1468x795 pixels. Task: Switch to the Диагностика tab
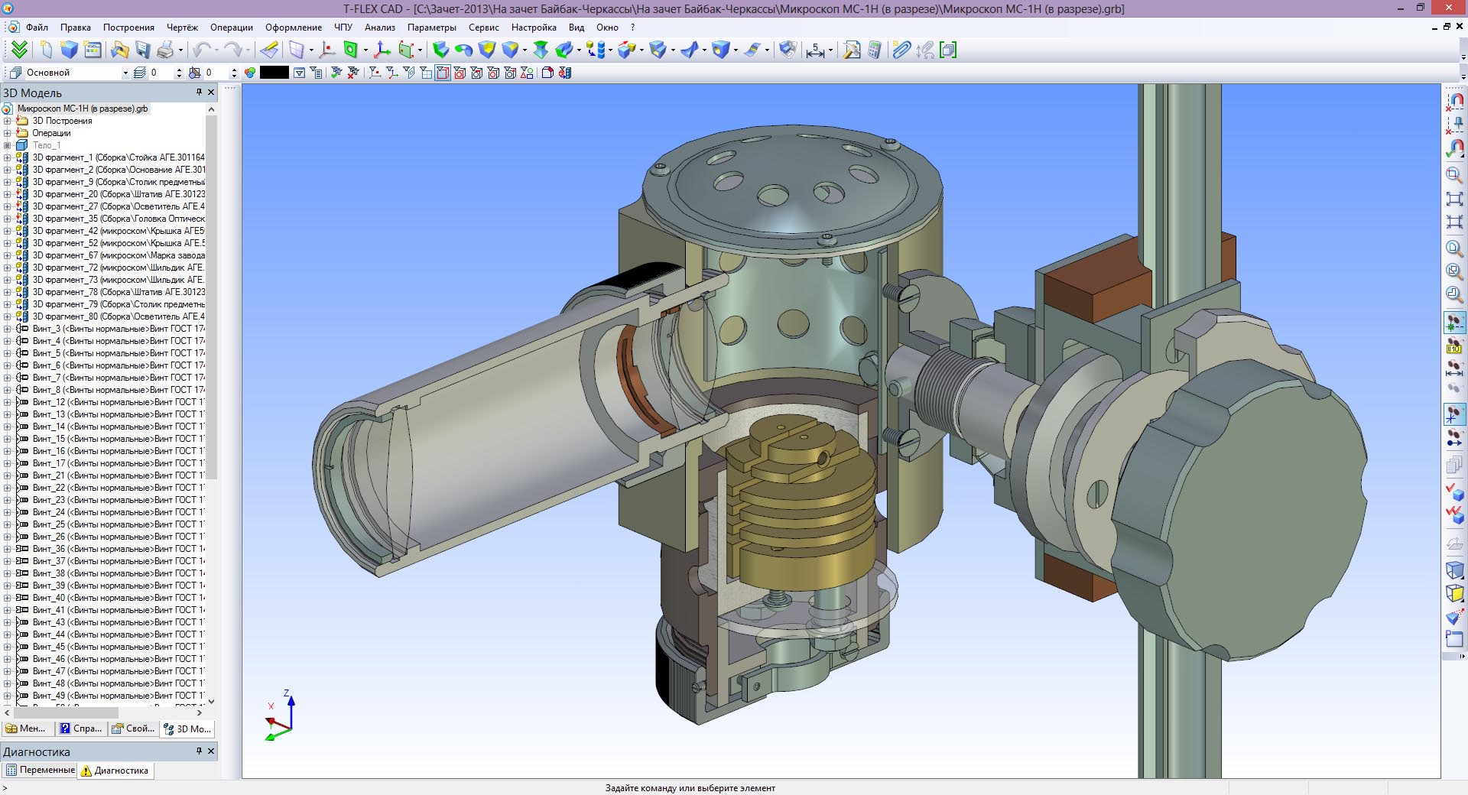tap(115, 771)
